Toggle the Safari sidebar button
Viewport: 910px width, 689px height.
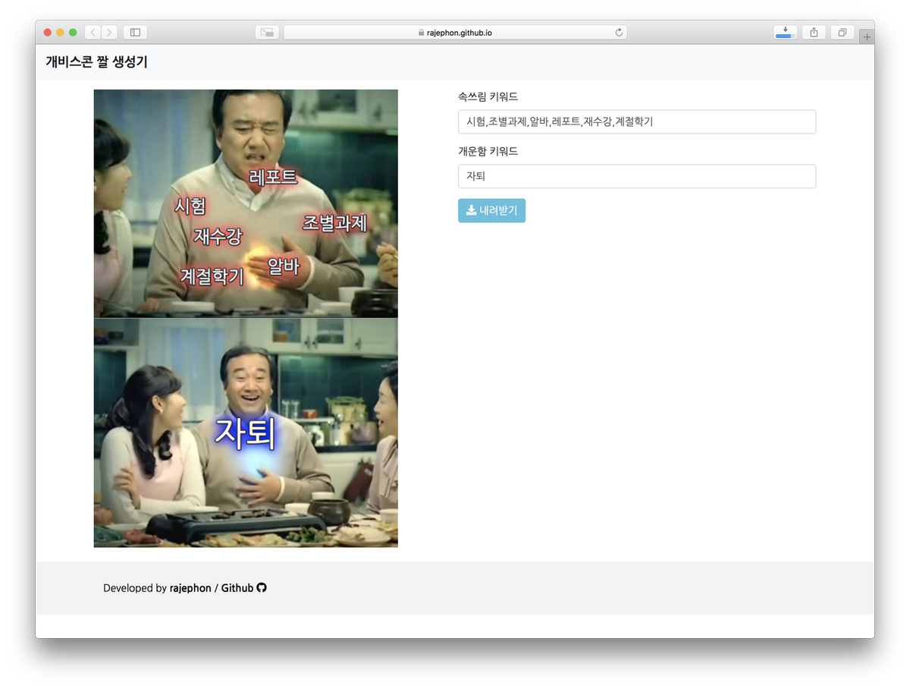[x=135, y=33]
